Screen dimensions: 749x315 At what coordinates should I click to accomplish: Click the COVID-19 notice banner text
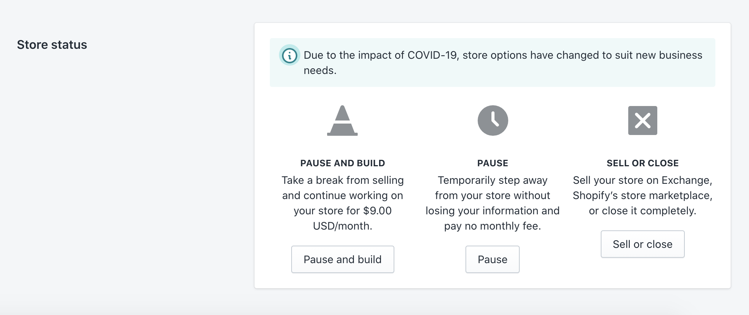503,55
